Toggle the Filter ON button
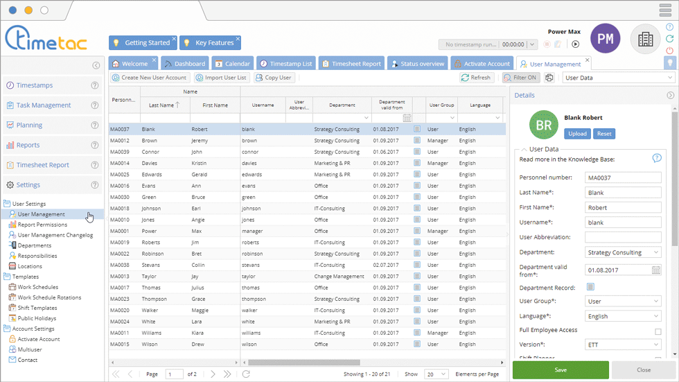The image size is (679, 382). (x=521, y=78)
